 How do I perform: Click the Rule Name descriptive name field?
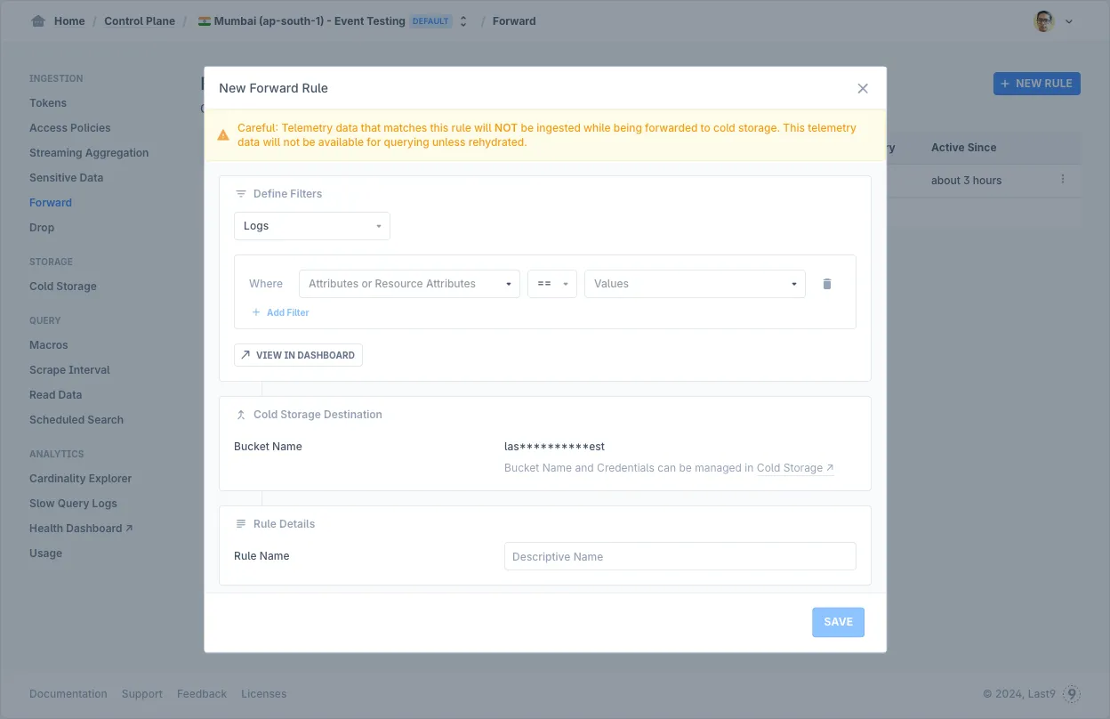tap(680, 556)
